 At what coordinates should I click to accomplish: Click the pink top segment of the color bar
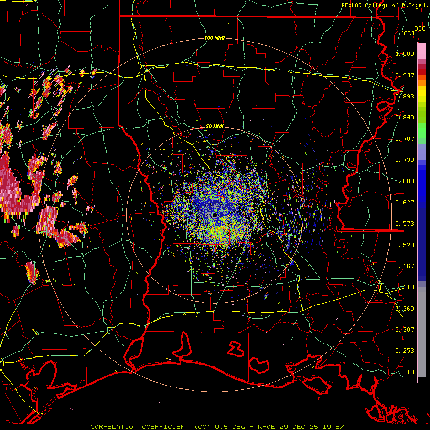click(x=422, y=51)
